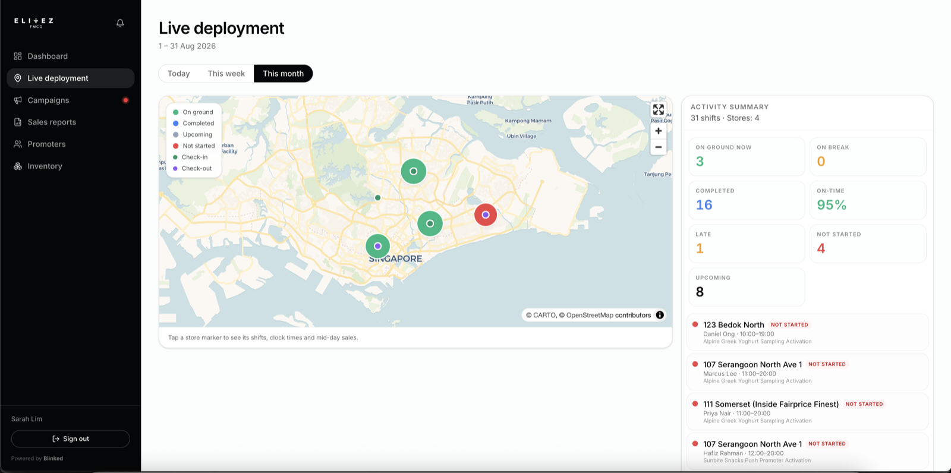951x473 pixels.
Task: Click the Not started red legend swatch
Action: pos(176,146)
